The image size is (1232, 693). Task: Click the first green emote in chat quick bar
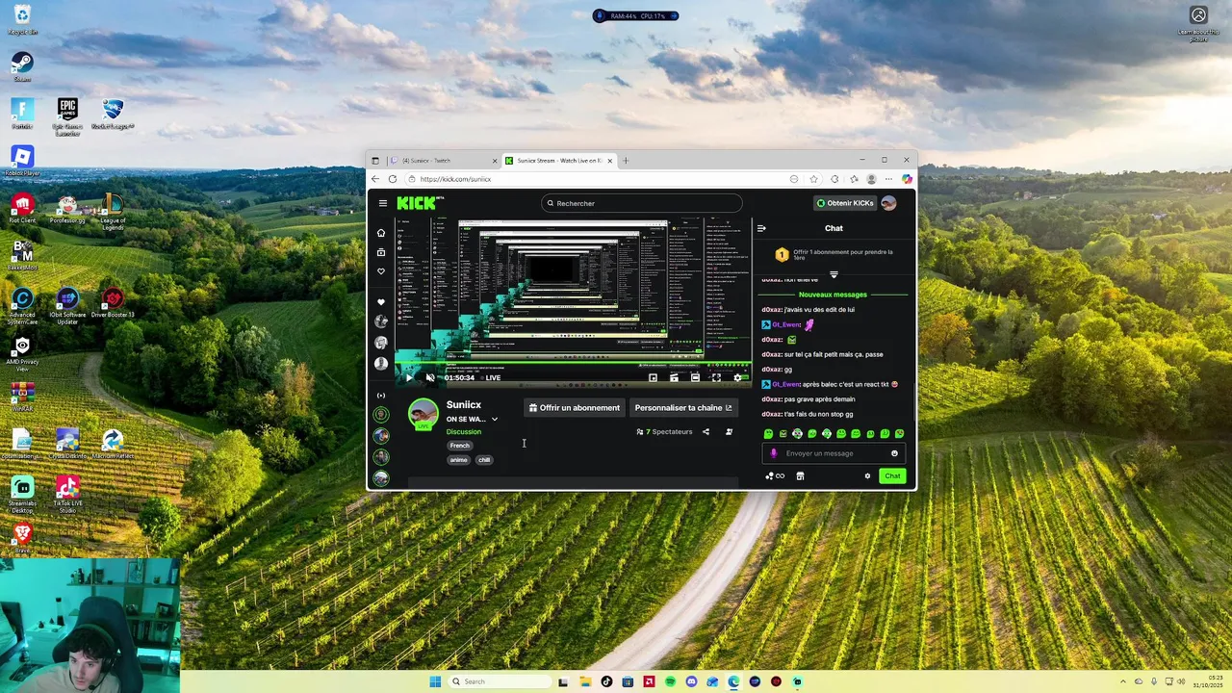point(768,434)
